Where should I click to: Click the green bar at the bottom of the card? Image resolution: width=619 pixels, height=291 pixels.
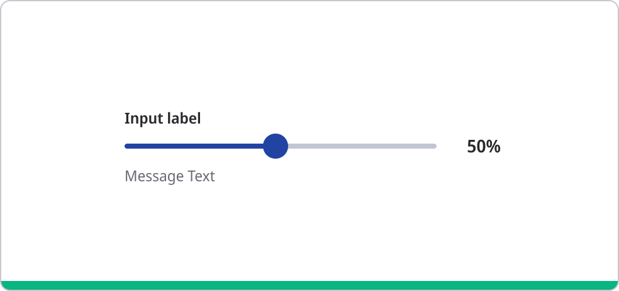coord(309,285)
